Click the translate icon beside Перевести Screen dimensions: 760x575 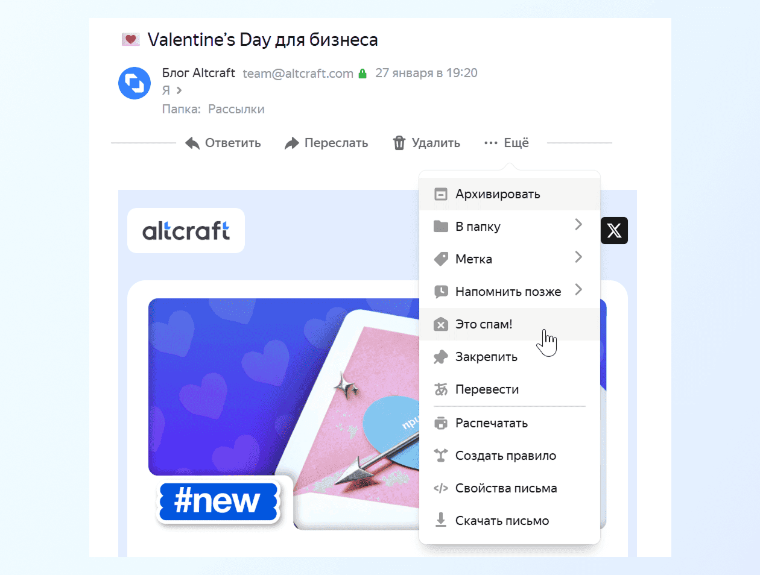point(441,389)
